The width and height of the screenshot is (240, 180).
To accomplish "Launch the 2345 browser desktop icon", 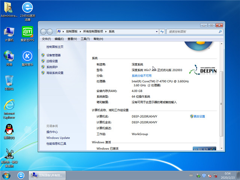I will click(27, 11).
